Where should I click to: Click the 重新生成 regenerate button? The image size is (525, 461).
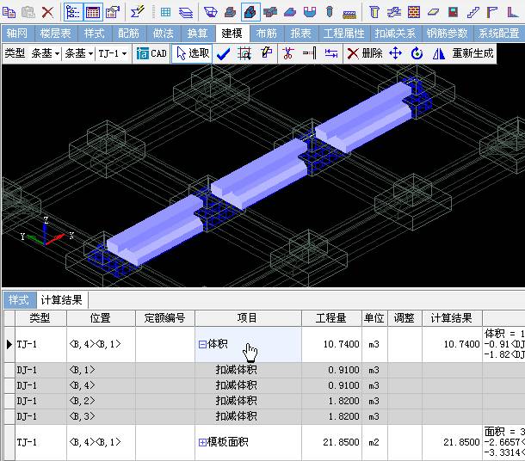[472, 53]
